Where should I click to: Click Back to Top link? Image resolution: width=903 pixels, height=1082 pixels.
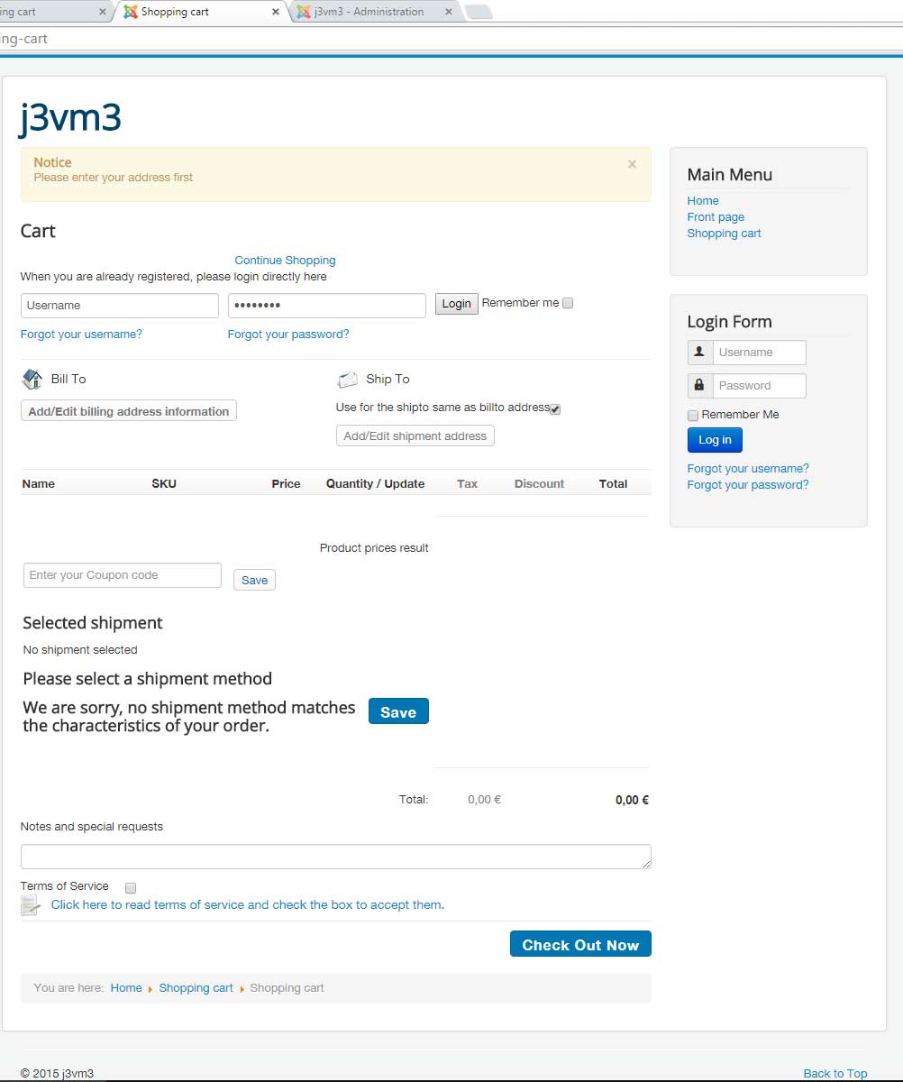[835, 1073]
